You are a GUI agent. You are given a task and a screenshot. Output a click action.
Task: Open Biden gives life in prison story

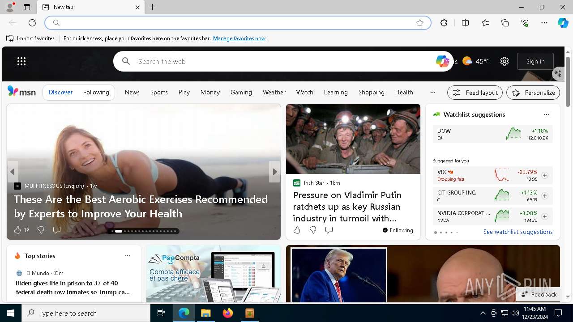[x=73, y=288]
